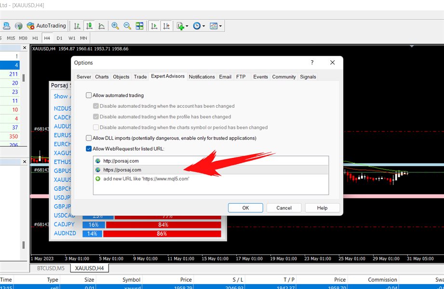Click the Cancel button

(x=284, y=208)
